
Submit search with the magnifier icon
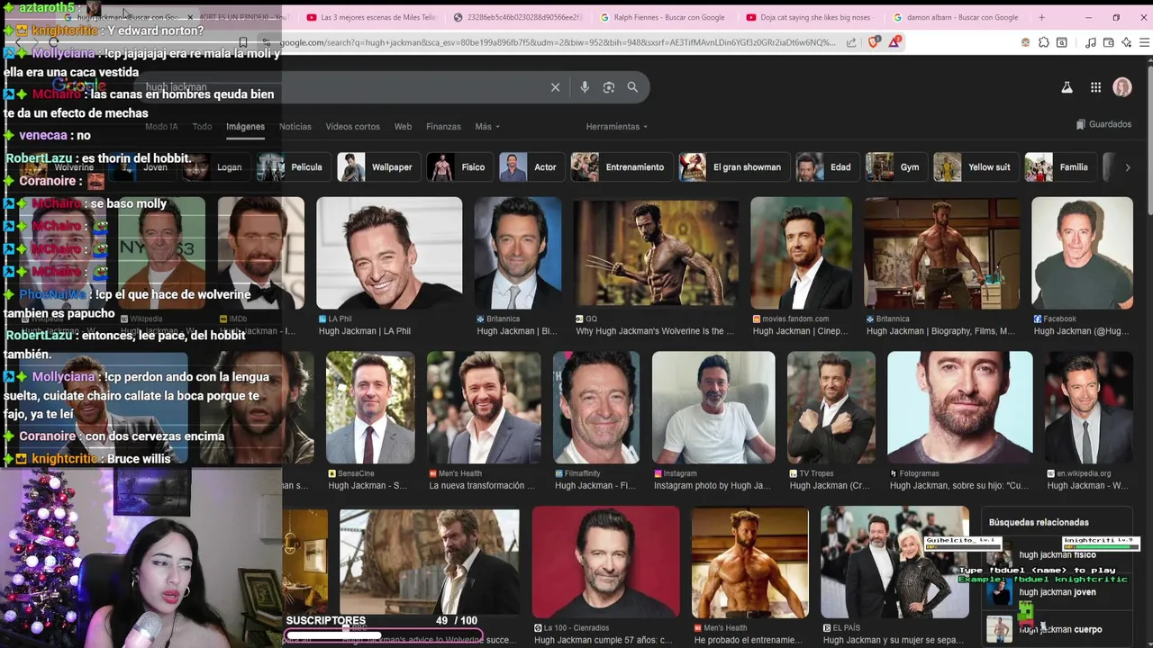[632, 87]
